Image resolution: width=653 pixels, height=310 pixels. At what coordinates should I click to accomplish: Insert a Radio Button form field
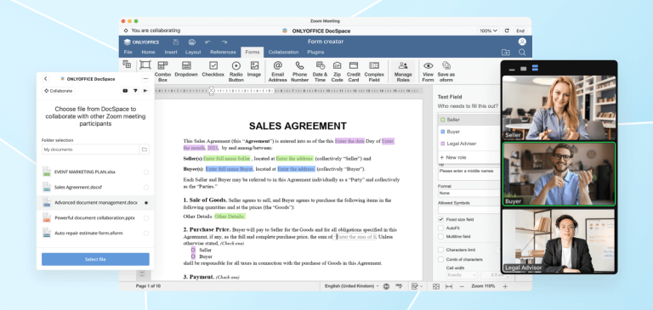236,71
